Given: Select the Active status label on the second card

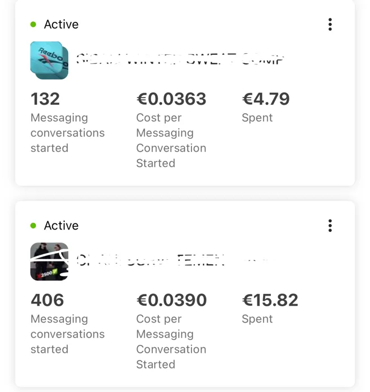Looking at the screenshot, I should [x=61, y=226].
